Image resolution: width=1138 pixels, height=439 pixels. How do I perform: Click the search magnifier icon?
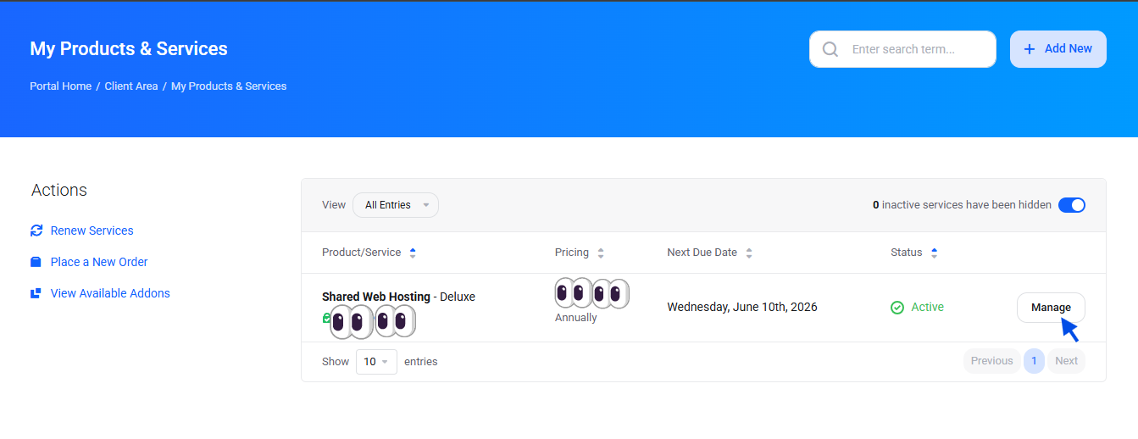830,49
